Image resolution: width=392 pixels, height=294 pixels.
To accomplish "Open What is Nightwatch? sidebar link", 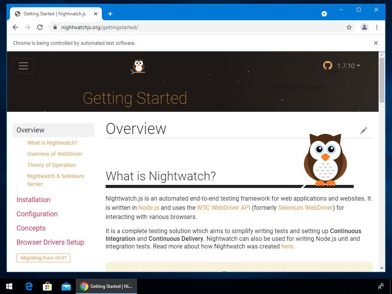I will click(x=52, y=143).
